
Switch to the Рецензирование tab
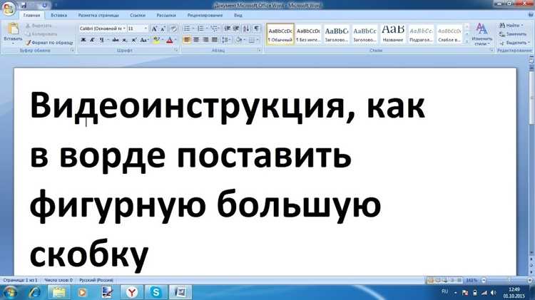point(205,16)
